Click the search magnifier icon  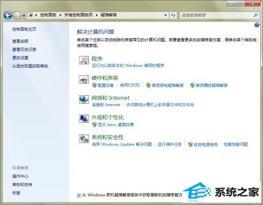click(256, 15)
